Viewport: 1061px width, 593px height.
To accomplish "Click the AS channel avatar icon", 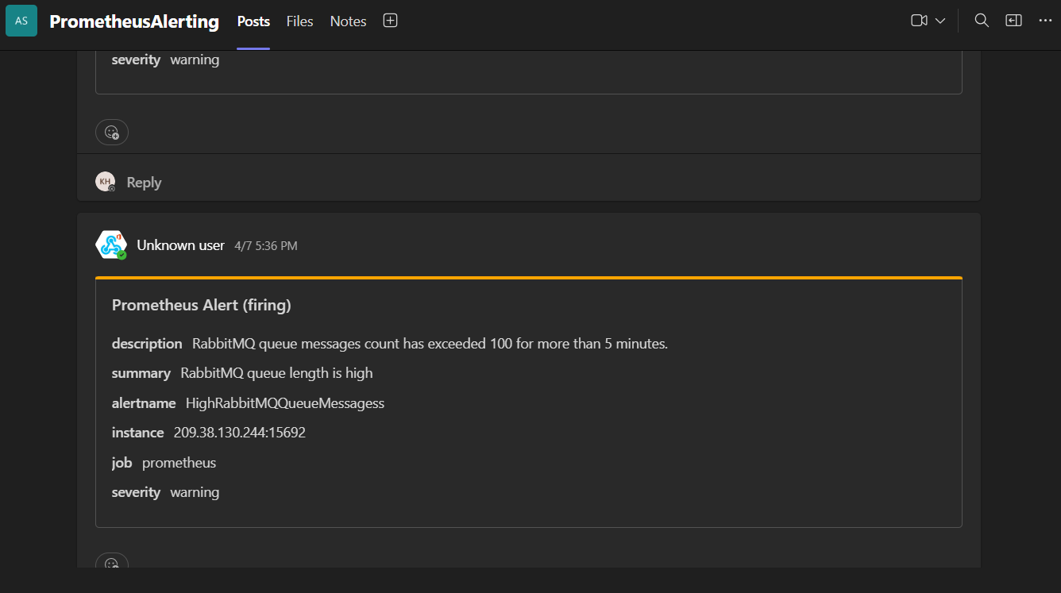I will [21, 21].
